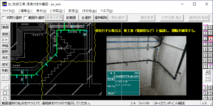Image resolution: width=213 pixels, height=106 pixels.
Task: Toggle layer F in the layer bar
Action: 210,66
